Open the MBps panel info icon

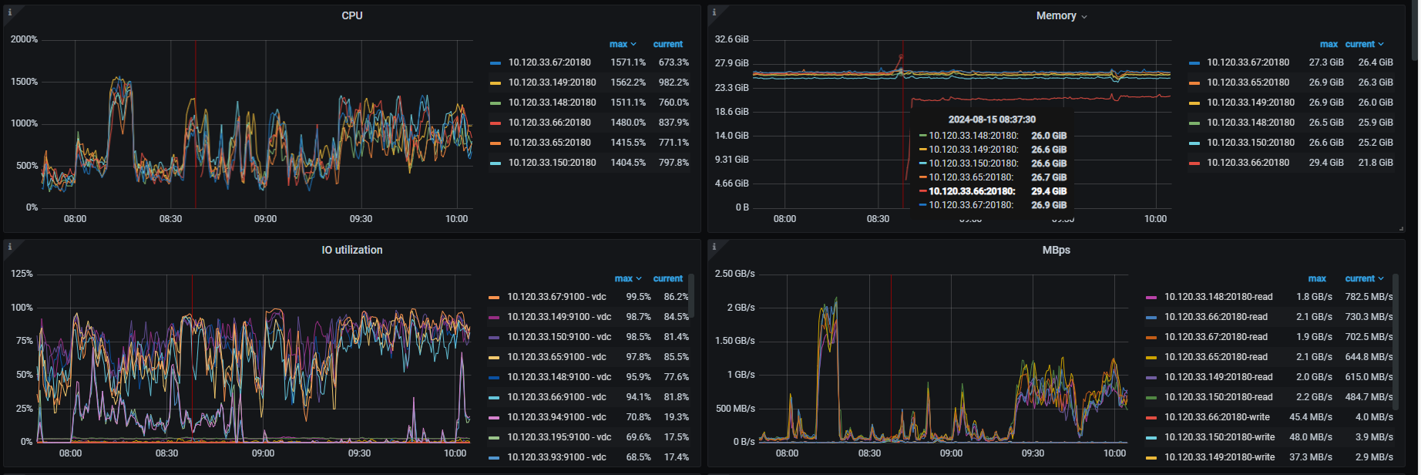pos(714,247)
